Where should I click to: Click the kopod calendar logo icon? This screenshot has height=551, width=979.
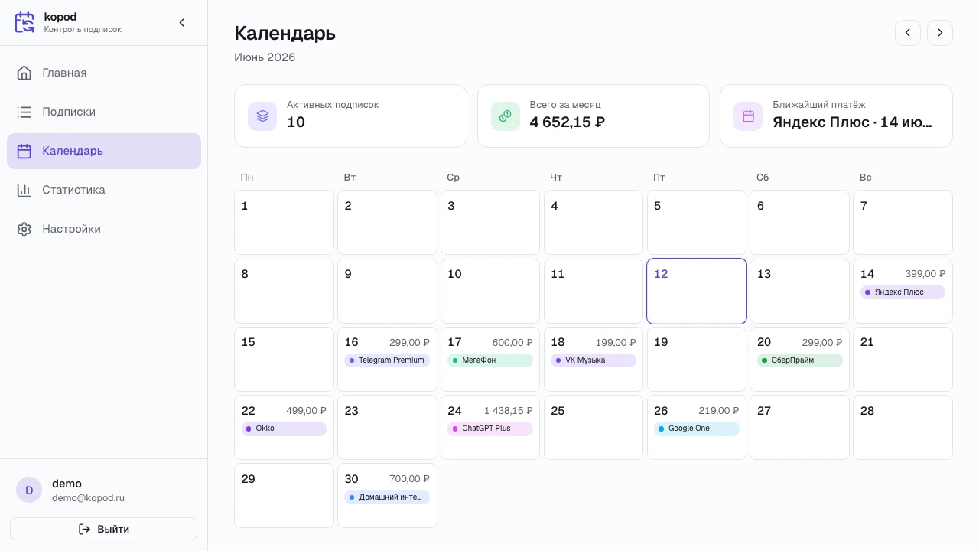[24, 23]
